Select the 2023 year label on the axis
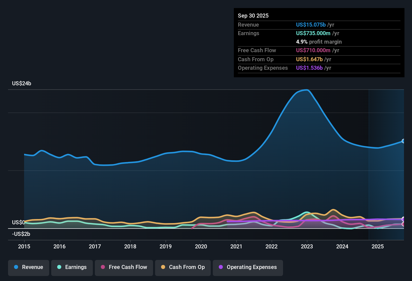 pos(307,247)
